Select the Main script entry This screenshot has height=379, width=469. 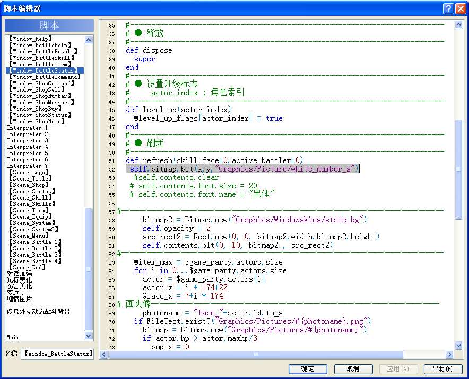(13, 337)
